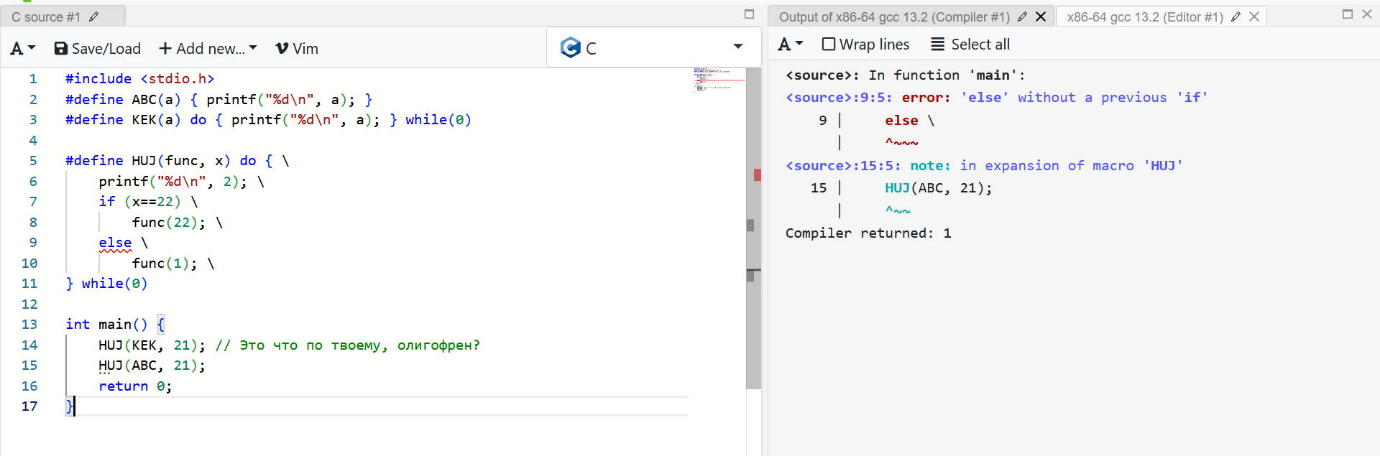Switch to the Output of x86-64 gcc tab
The width and height of the screenshot is (1380, 456).
pos(893,17)
